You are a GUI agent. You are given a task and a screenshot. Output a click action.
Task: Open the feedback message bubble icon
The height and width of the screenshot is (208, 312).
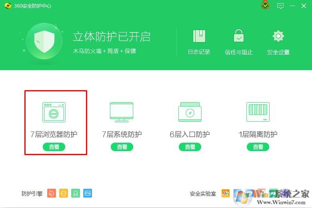click(x=280, y=6)
